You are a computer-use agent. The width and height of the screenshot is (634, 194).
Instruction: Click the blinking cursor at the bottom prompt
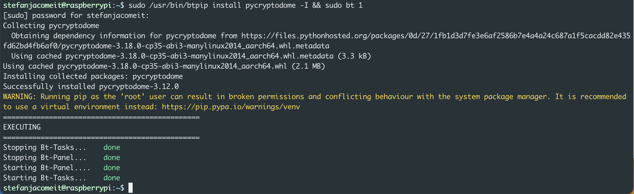click(131, 188)
